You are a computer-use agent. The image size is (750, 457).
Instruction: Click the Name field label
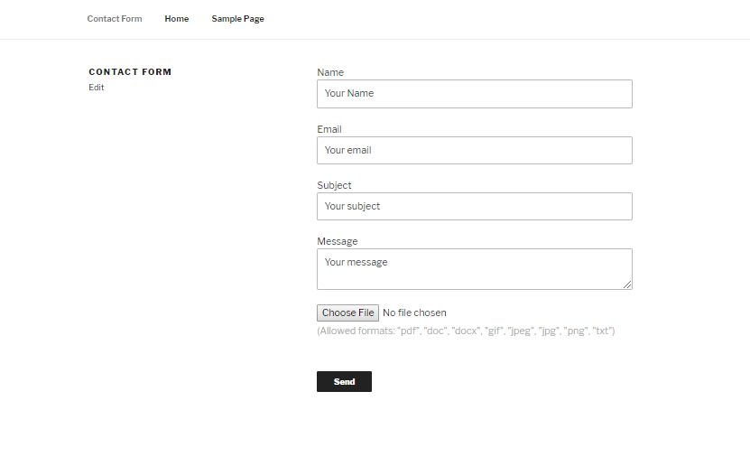pos(330,72)
